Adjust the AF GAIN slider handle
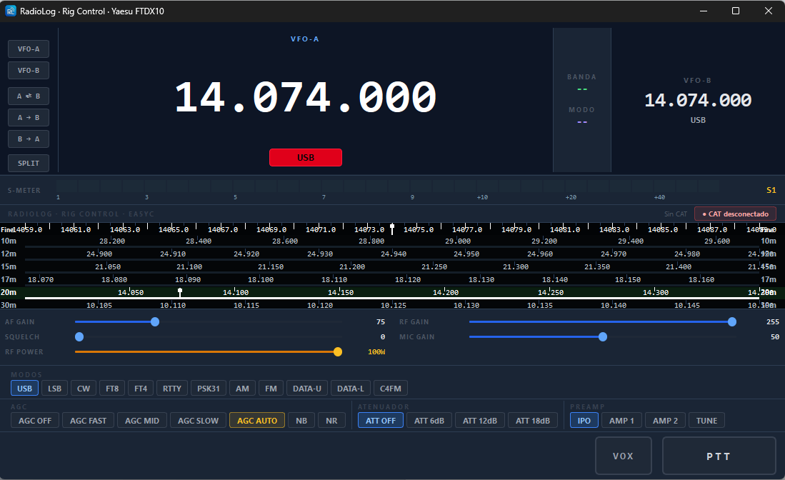This screenshot has height=480, width=785. click(155, 322)
